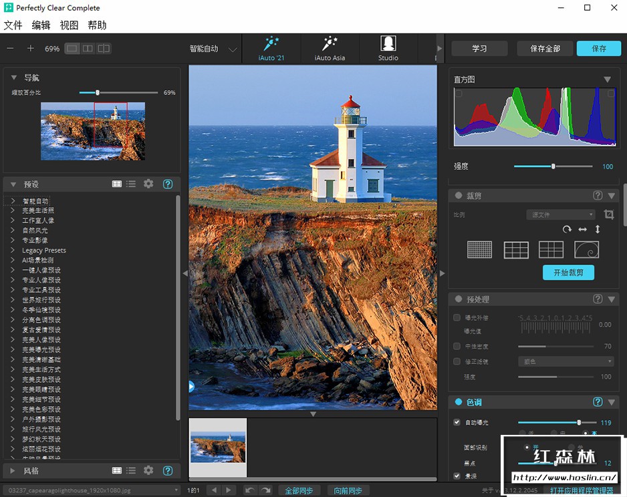
Task: Select the iAuto '21 preset wand
Action: (x=271, y=45)
